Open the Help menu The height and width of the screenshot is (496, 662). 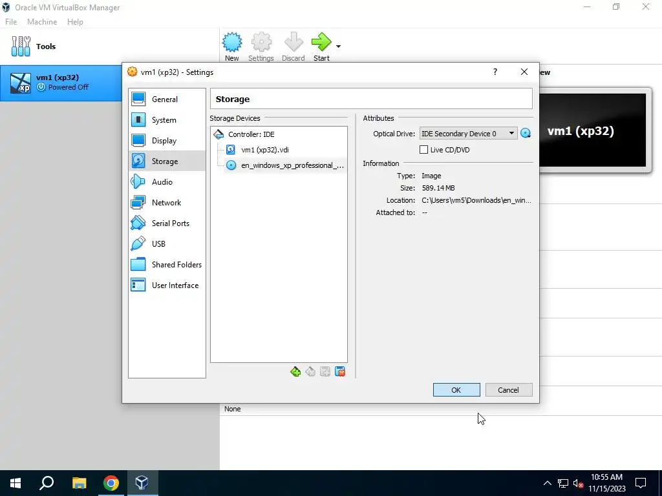75,22
